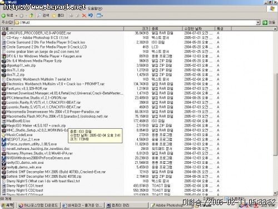Viewport: 278px width, 209px height.
Task: Expand the address bar dropdown arrow
Action: (x=258, y=23)
